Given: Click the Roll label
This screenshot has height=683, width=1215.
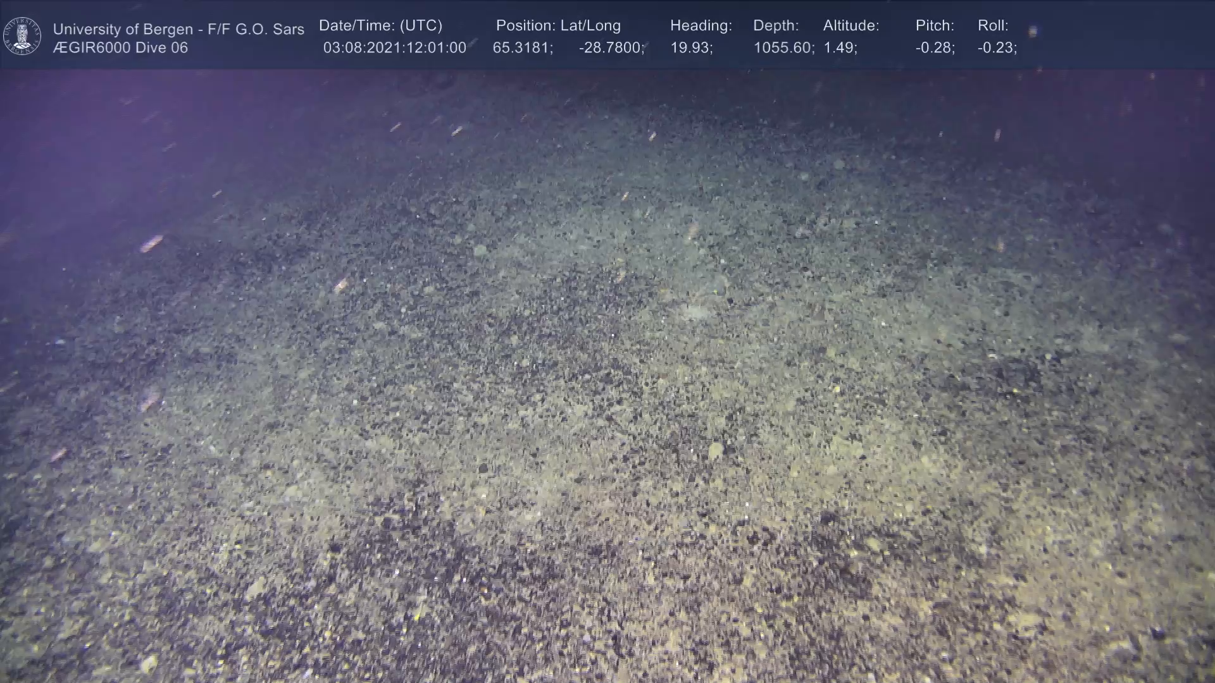Looking at the screenshot, I should pos(993,26).
